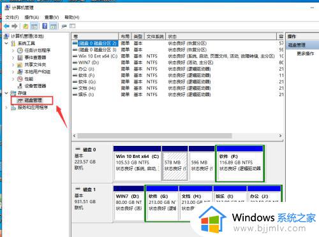The width and height of the screenshot is (319, 237).
Task: Select the Win 10 Ent x64 (C:) partition block
Action: click(x=137, y=164)
